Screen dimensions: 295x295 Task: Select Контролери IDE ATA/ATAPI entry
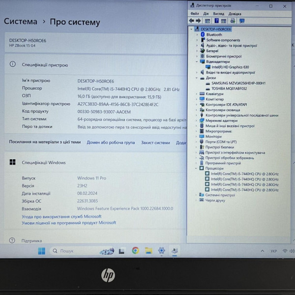point(226,104)
